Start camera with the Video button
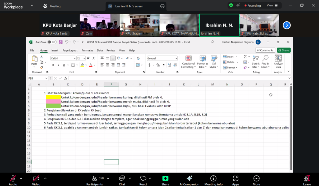 point(36,179)
